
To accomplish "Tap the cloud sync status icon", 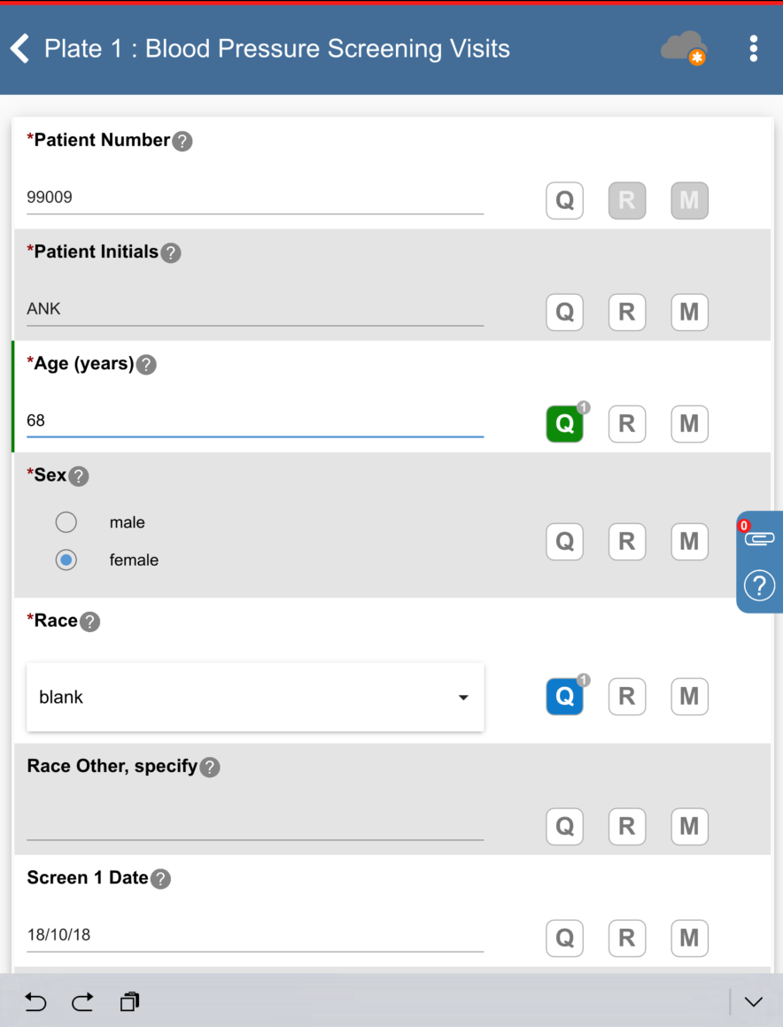I will point(684,48).
